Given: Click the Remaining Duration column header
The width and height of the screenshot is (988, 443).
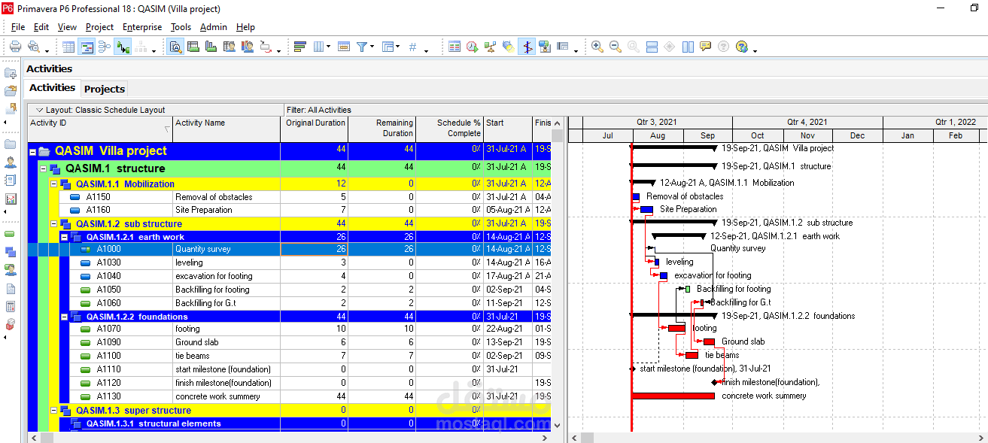Looking at the screenshot, I should tap(382, 129).
